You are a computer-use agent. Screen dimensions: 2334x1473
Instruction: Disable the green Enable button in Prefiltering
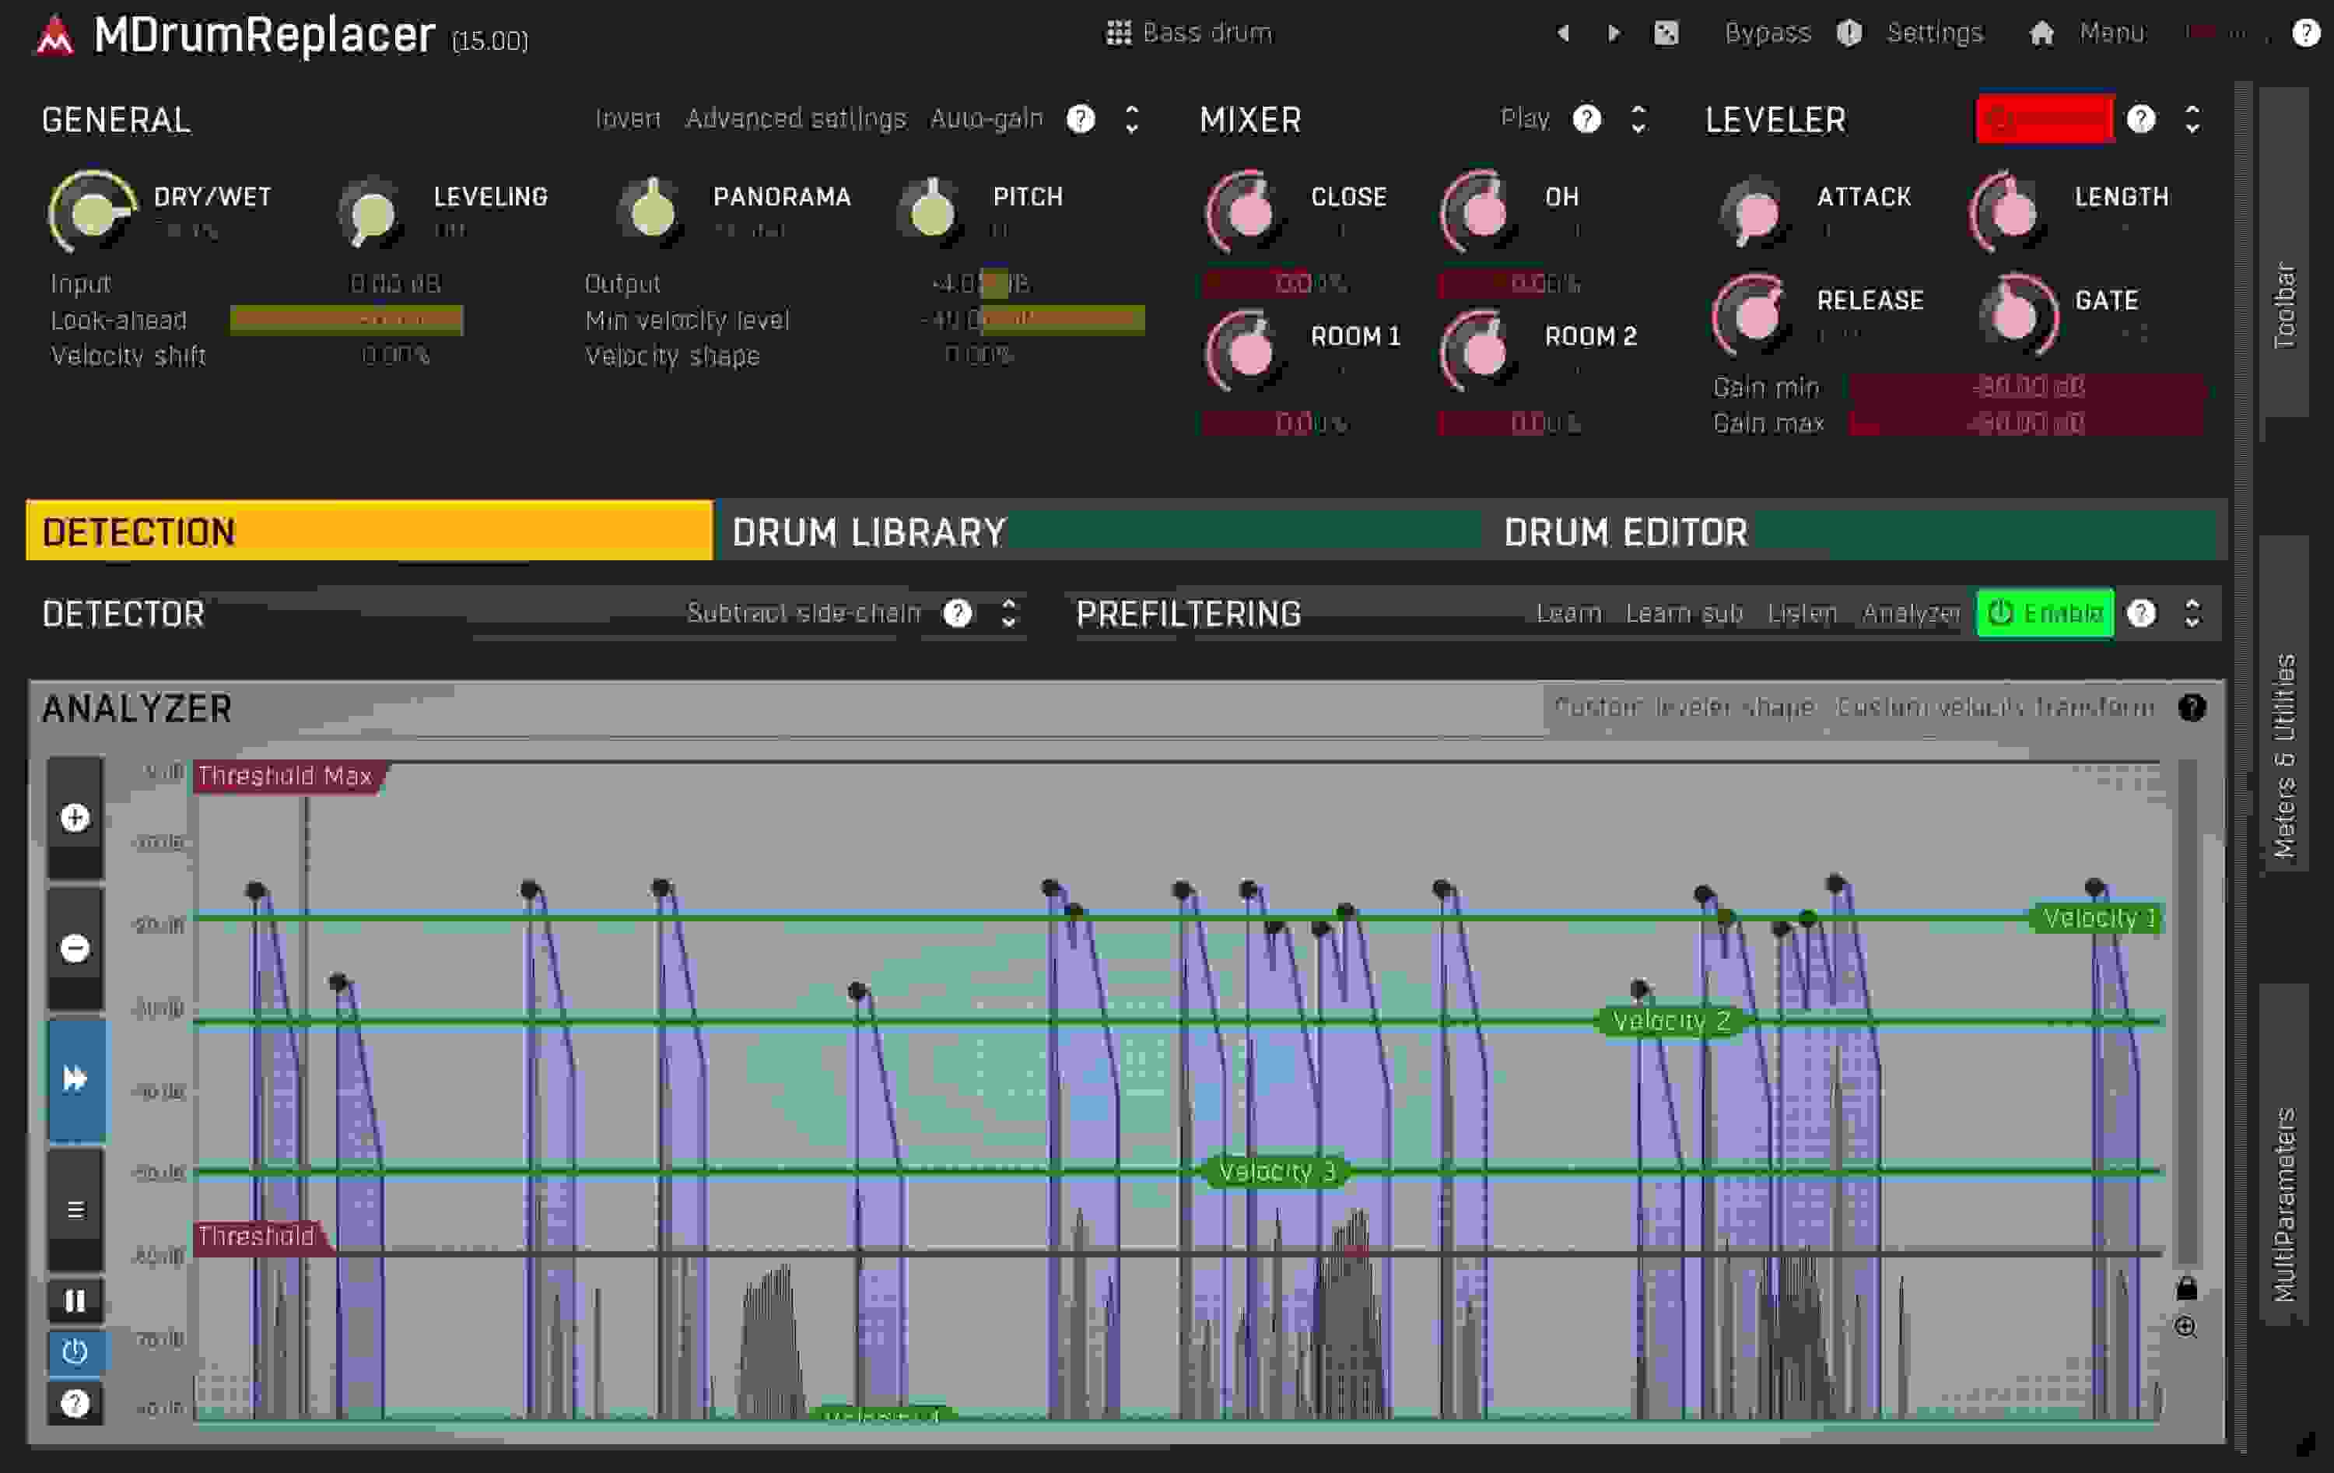click(x=2045, y=613)
